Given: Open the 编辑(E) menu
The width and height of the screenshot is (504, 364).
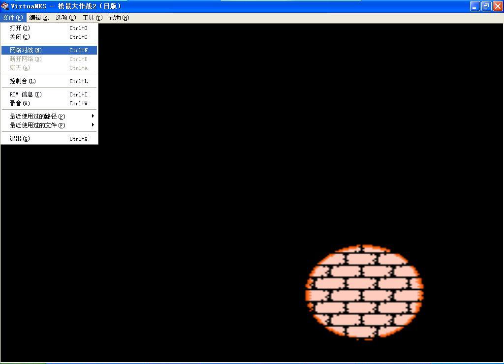Looking at the screenshot, I should click(x=39, y=18).
